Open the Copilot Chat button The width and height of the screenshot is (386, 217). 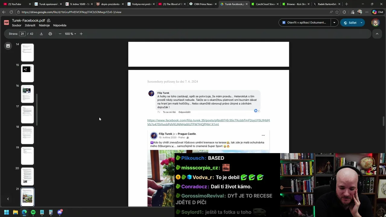coord(378,12)
